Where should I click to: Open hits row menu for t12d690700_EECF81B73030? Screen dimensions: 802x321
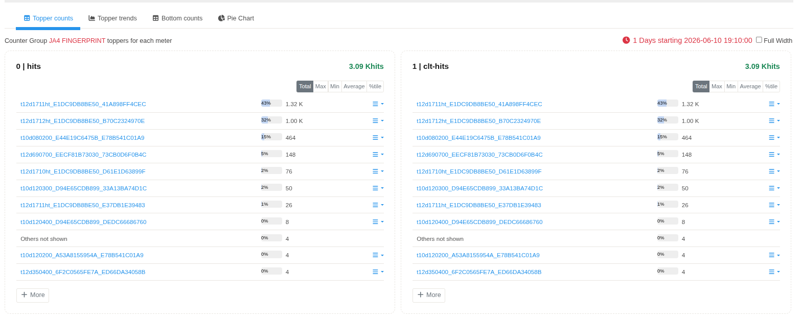(x=378, y=155)
